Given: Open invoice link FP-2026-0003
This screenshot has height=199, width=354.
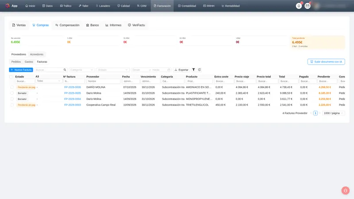Looking at the screenshot, I should tap(73, 105).
